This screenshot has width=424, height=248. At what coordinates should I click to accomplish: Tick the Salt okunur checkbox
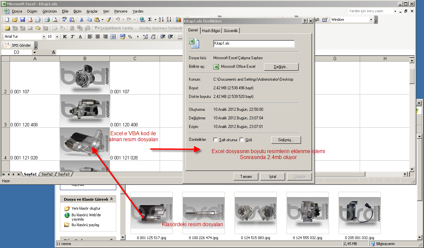(x=216, y=140)
